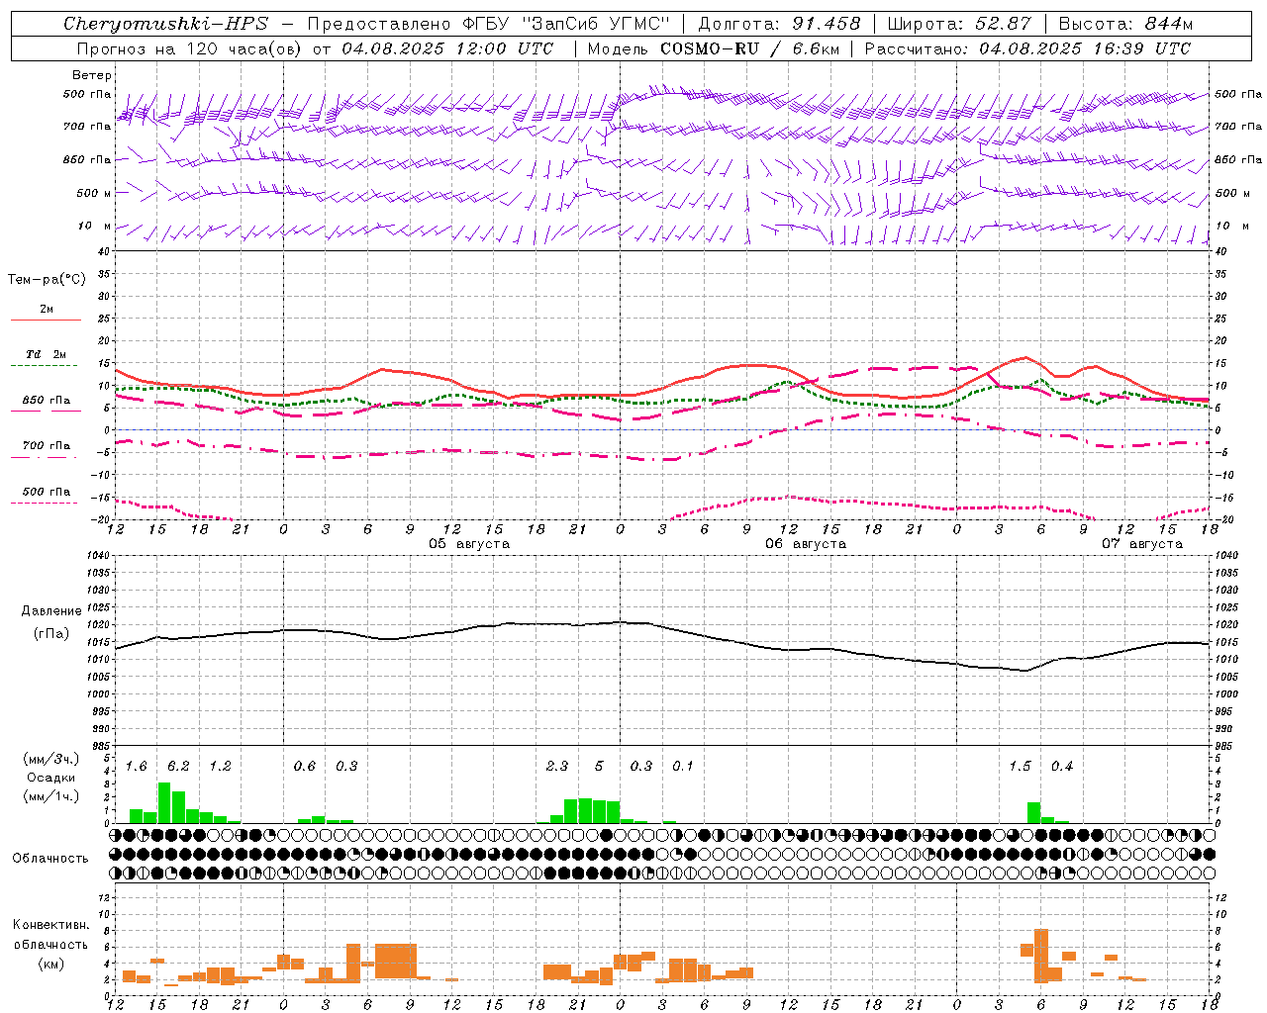Select the latitude value Широта: 52.87
Image resolution: width=1267 pixels, height=1013 pixels.
[959, 24]
